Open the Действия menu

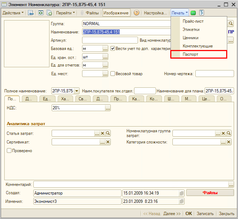pos(13,13)
